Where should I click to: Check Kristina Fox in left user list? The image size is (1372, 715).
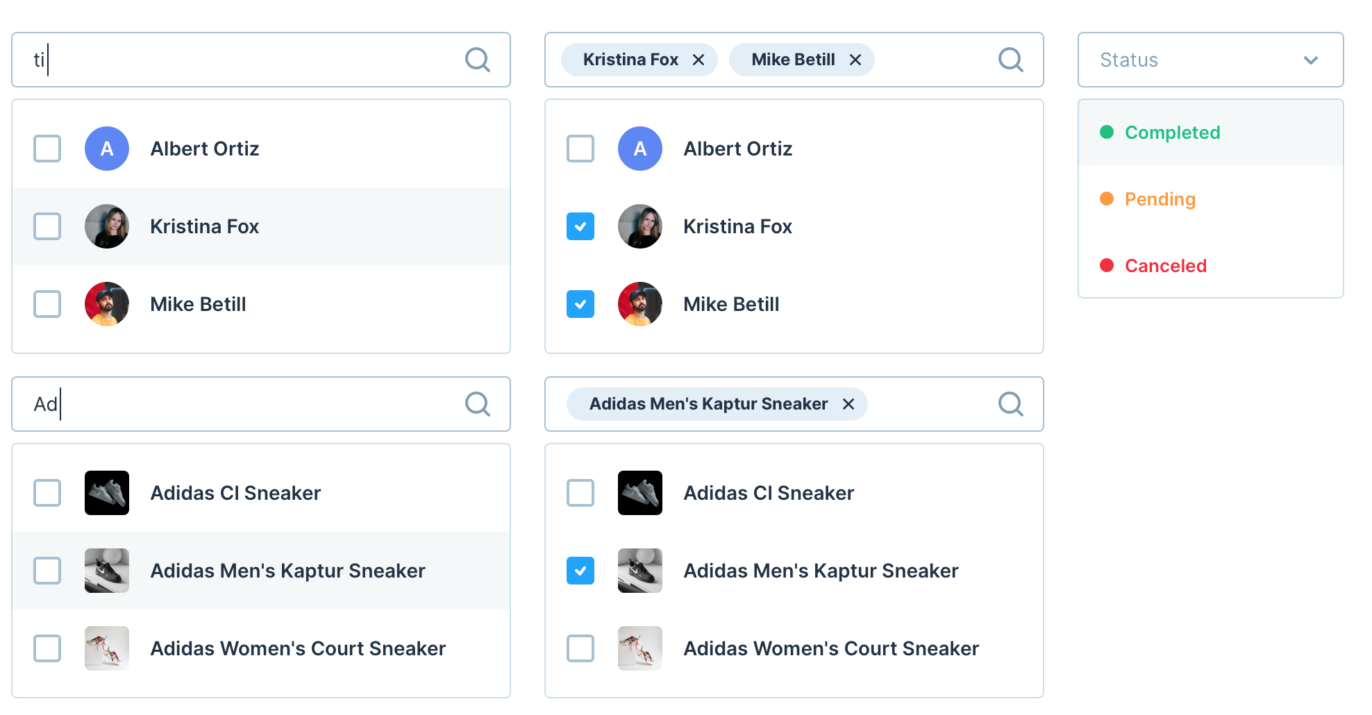(x=47, y=226)
